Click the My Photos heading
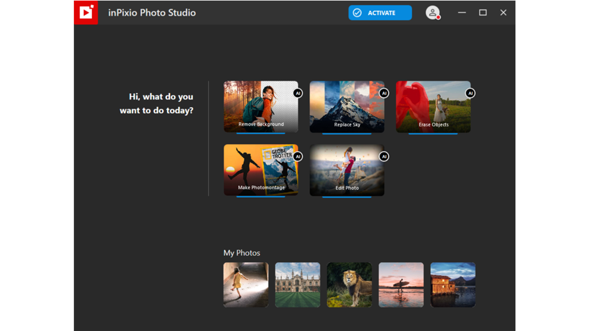Screen dimensions: 593x331 point(241,253)
